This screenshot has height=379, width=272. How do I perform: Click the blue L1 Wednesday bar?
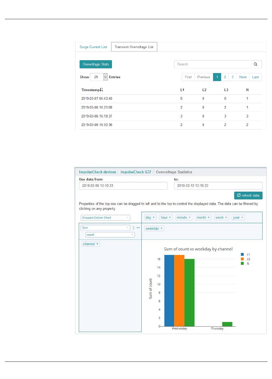click(x=169, y=290)
